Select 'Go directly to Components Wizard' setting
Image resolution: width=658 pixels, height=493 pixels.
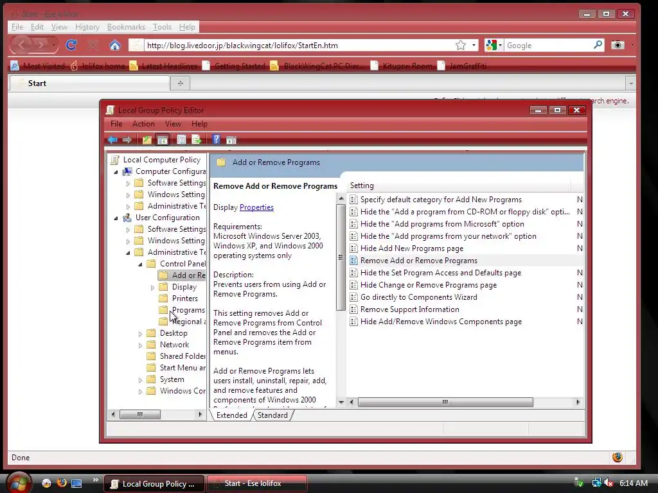pos(418,297)
